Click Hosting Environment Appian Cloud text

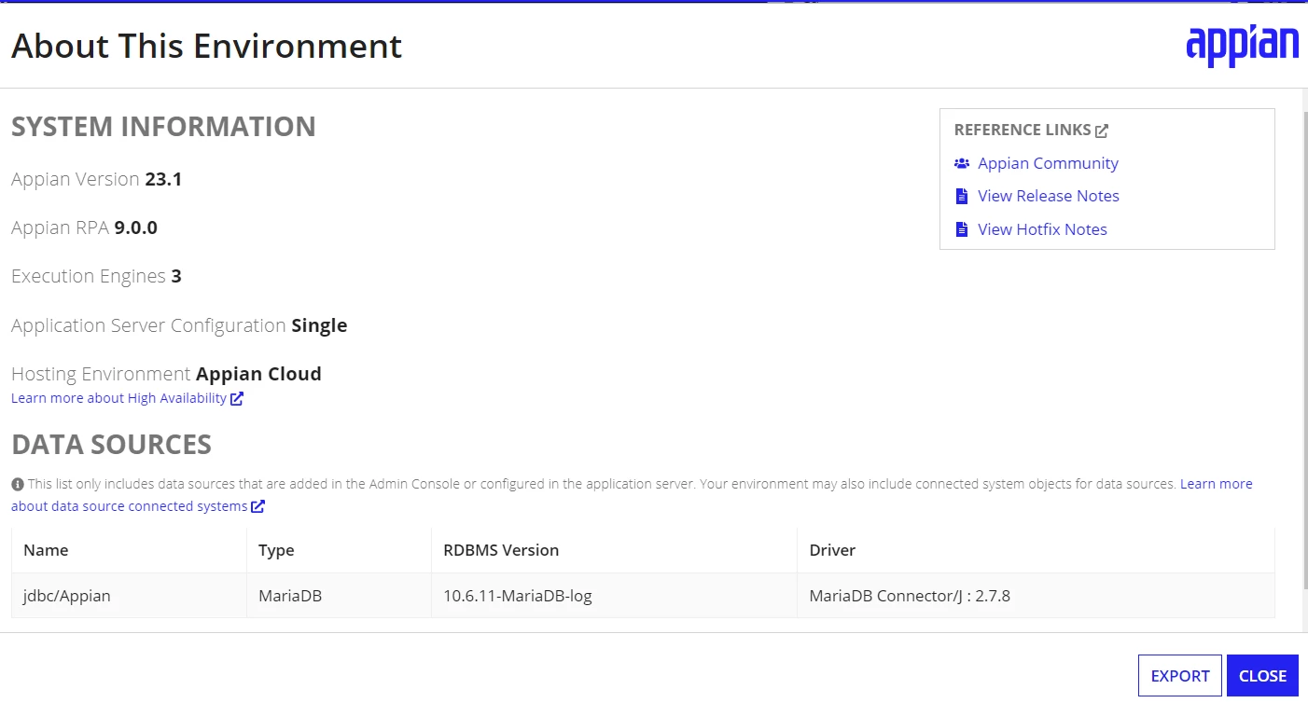(x=166, y=374)
